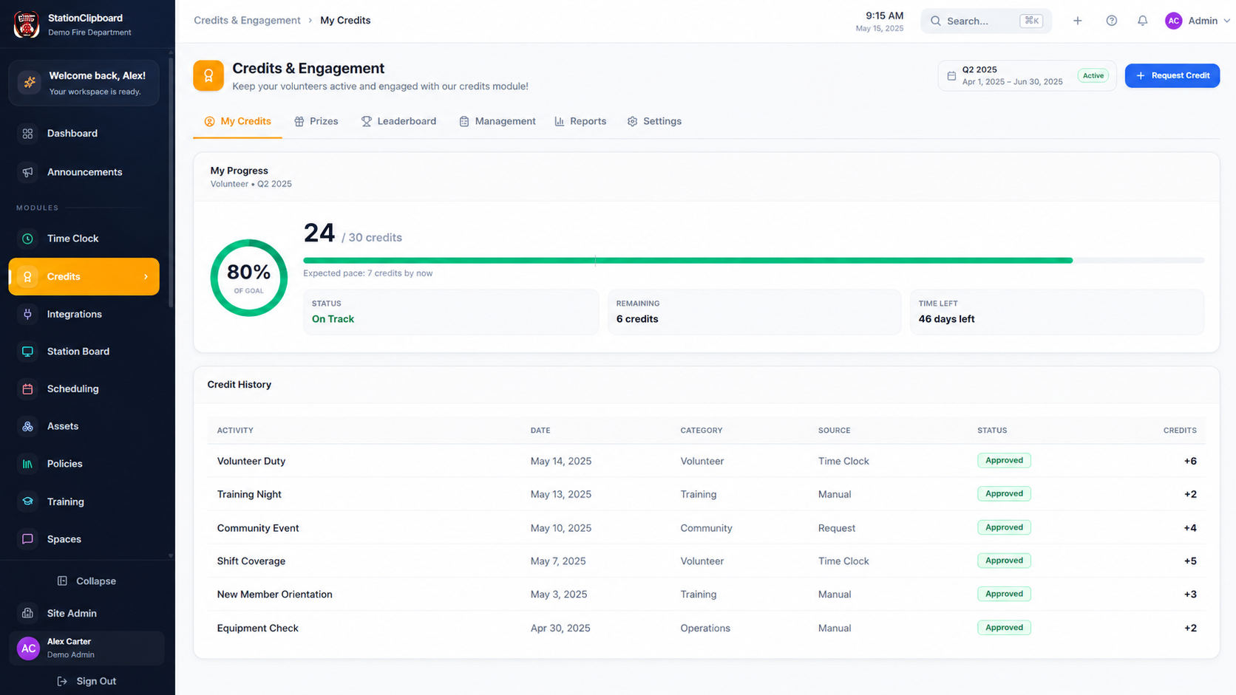The width and height of the screenshot is (1236, 695).
Task: Switch to the Reports tab
Action: coord(580,121)
